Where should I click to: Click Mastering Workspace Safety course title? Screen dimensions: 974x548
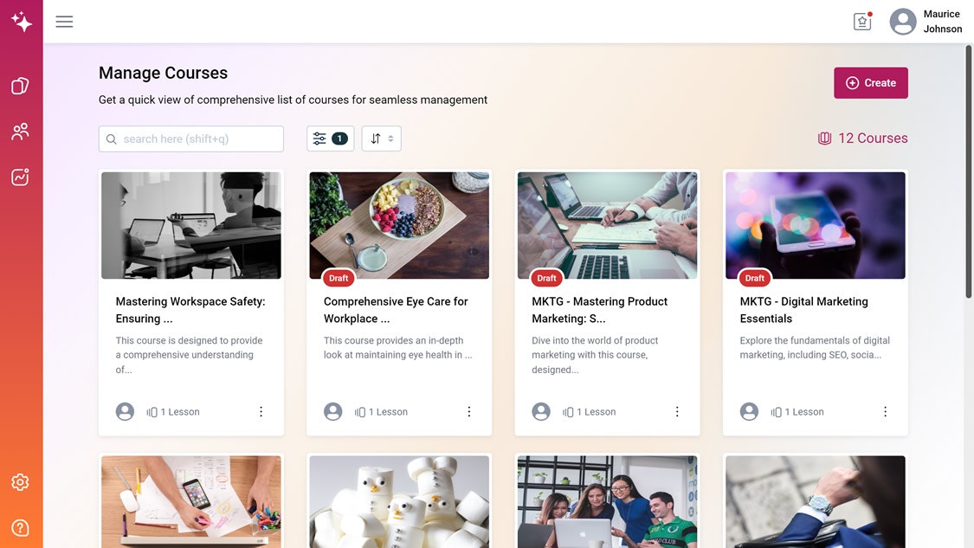pyautogui.click(x=190, y=310)
